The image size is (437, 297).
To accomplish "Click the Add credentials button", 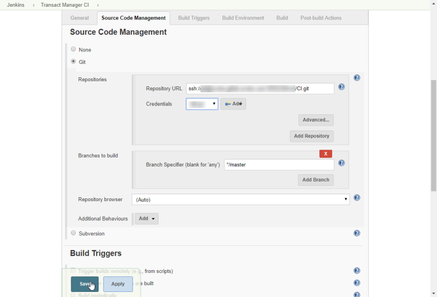I will tap(233, 104).
